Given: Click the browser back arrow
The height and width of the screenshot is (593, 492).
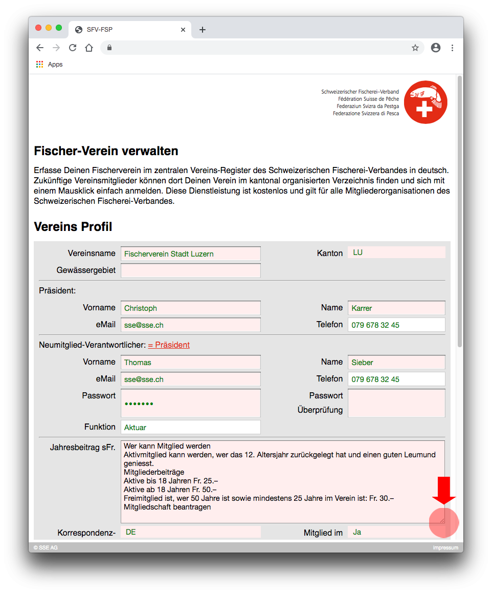Looking at the screenshot, I should coord(40,48).
